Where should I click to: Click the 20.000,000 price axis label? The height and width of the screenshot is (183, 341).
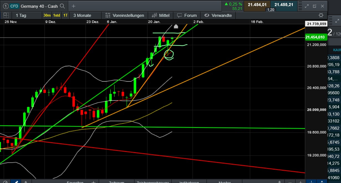click(316, 110)
